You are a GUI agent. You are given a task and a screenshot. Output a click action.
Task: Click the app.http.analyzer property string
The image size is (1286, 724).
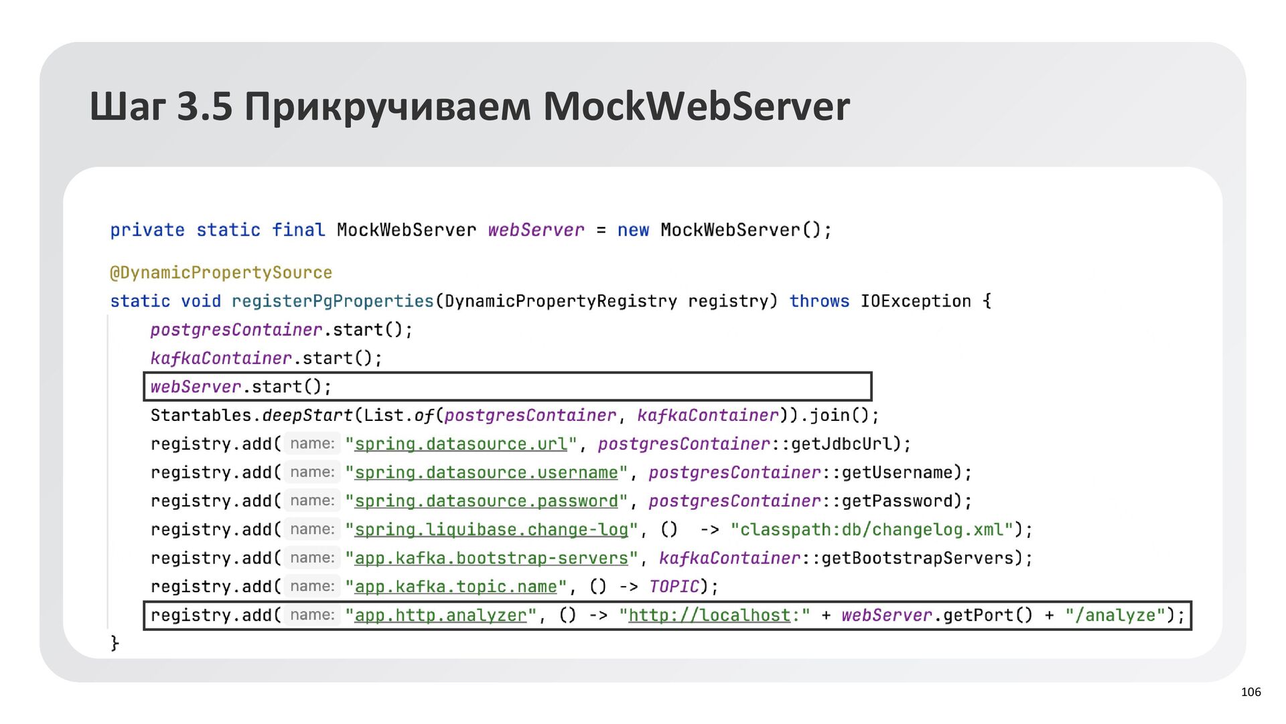(x=441, y=616)
